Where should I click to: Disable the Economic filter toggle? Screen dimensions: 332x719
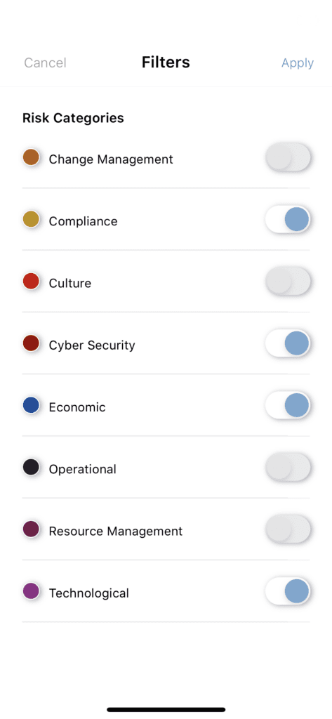pos(288,405)
